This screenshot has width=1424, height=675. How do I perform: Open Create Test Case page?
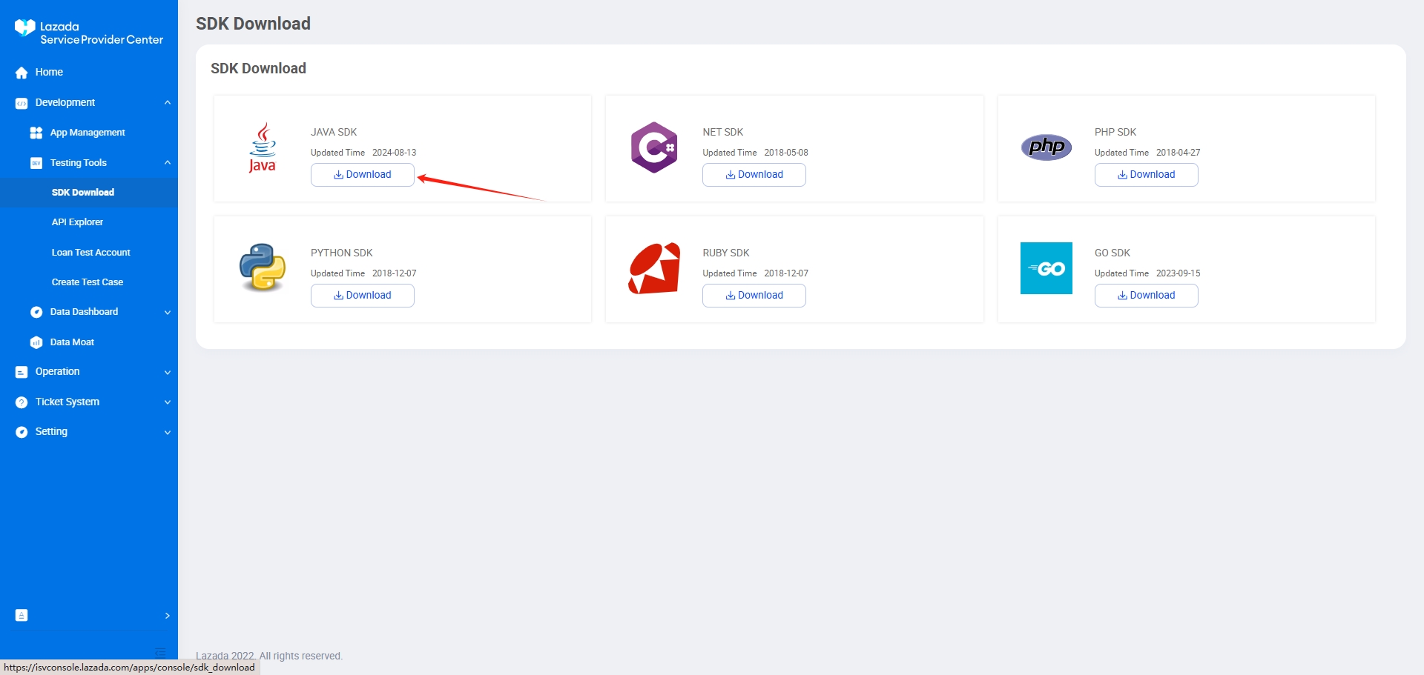(x=89, y=282)
